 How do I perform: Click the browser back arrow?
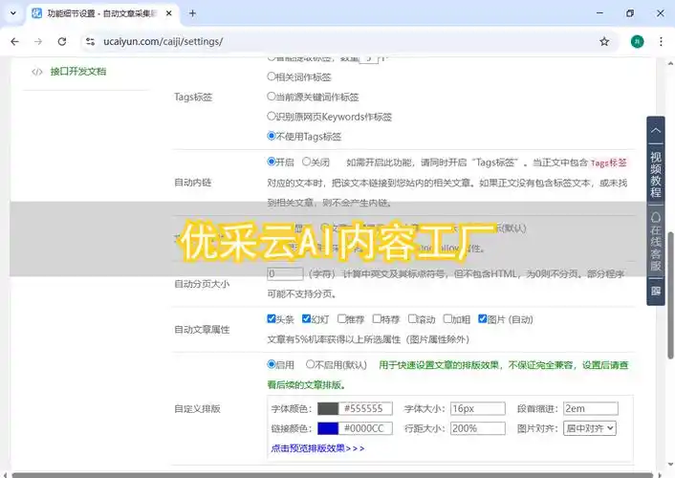[14, 41]
